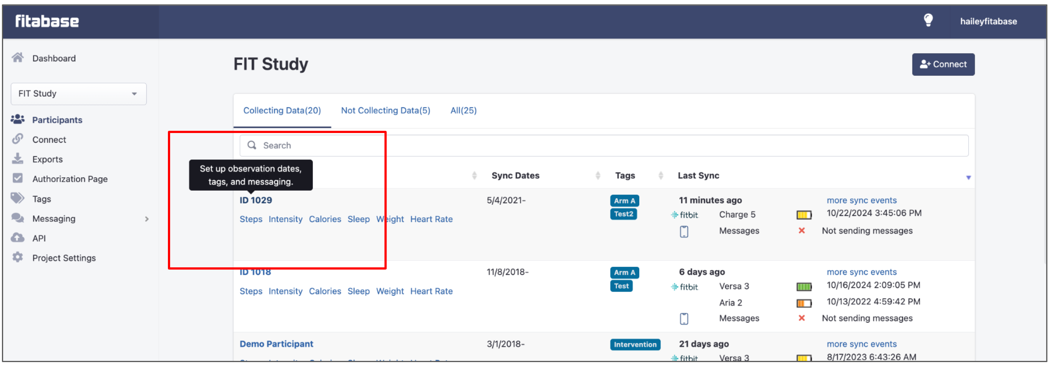Switch to the All(25) tab
Screen dimensions: 1051x368
463,110
